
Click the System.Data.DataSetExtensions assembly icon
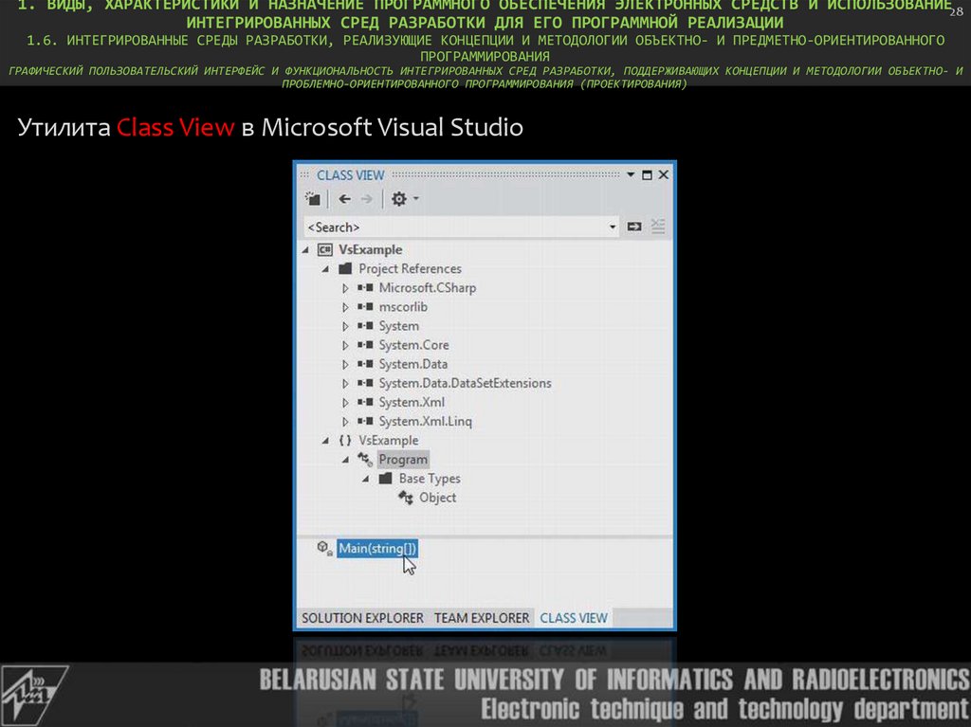click(365, 383)
